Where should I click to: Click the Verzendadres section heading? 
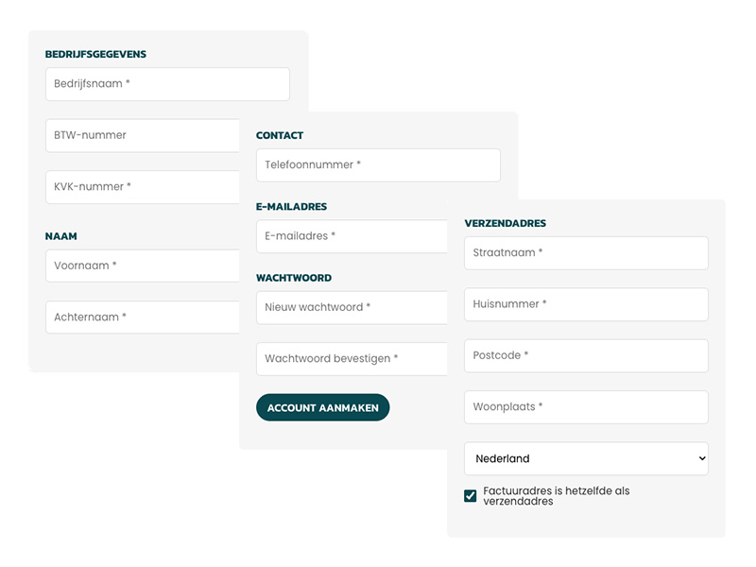pyautogui.click(x=505, y=223)
